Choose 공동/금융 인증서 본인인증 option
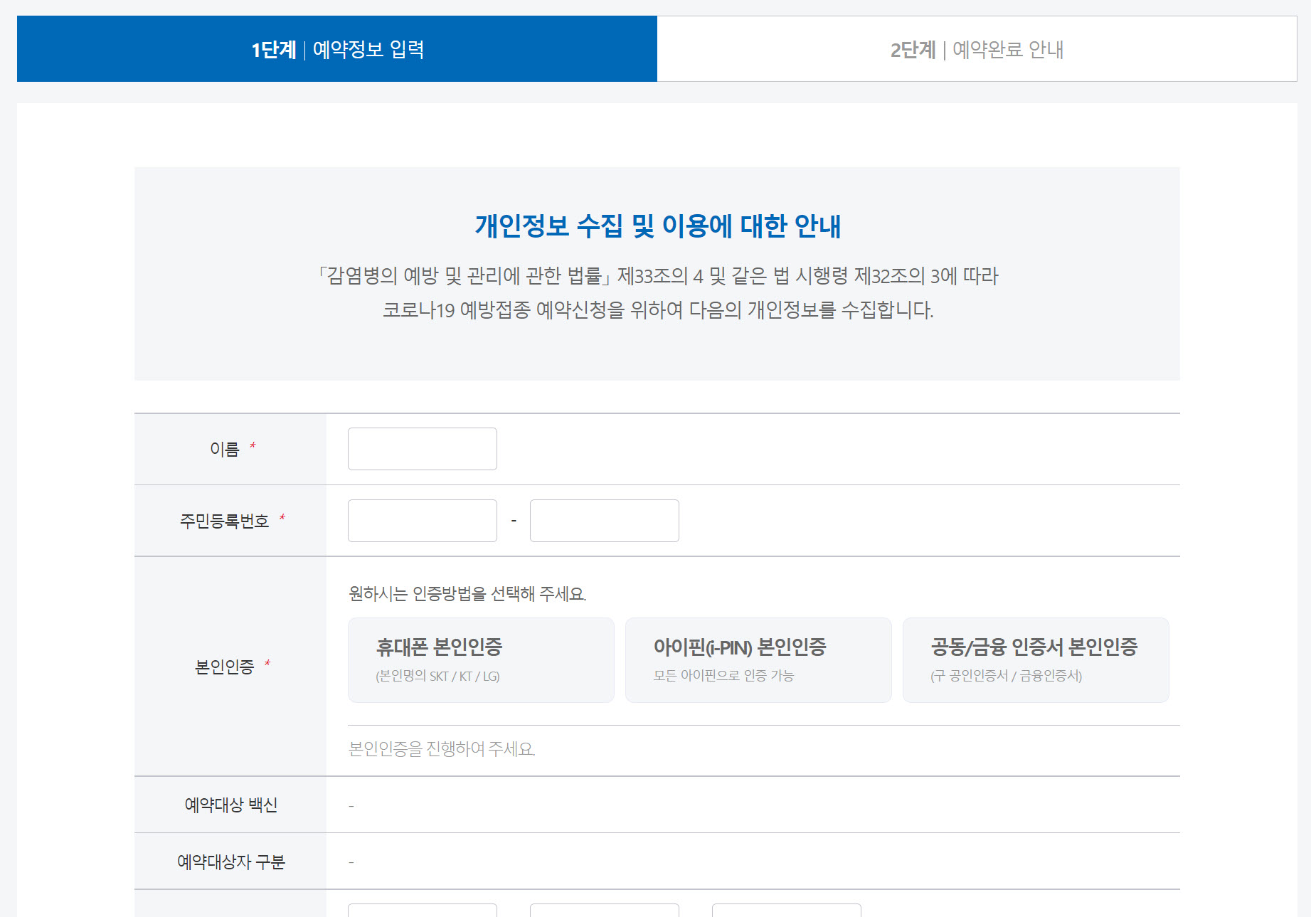 coord(1036,660)
